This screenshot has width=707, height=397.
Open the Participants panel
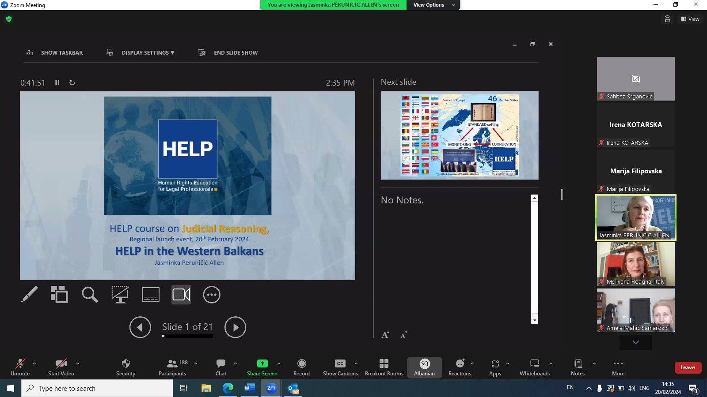click(172, 367)
